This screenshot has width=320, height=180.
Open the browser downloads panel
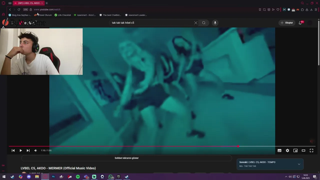(311, 9)
